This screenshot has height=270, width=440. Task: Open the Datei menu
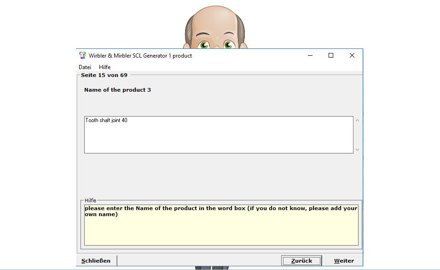pos(85,67)
